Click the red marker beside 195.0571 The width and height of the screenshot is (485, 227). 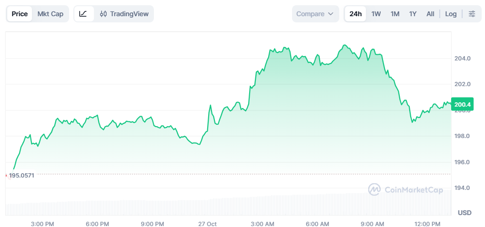point(6,175)
